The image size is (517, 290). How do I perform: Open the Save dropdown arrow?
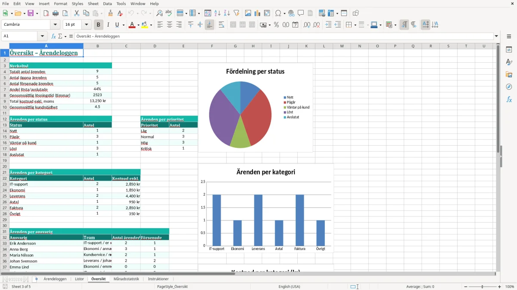tap(37, 13)
